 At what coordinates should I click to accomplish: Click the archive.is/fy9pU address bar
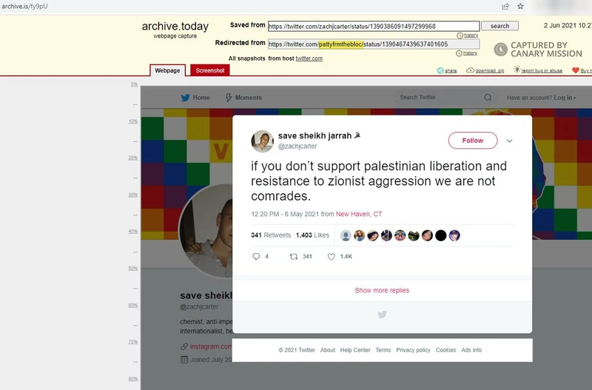tap(25, 6)
